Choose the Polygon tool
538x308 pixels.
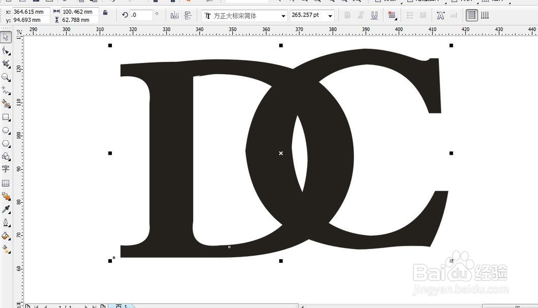click(x=6, y=144)
